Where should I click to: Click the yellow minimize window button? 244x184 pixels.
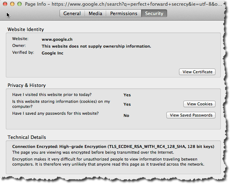pyautogui.click(x=12, y=4)
